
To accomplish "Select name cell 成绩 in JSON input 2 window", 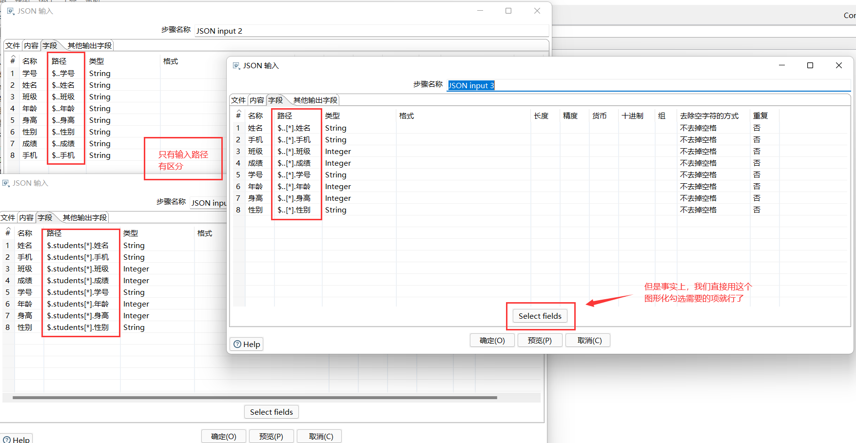I will tap(33, 143).
